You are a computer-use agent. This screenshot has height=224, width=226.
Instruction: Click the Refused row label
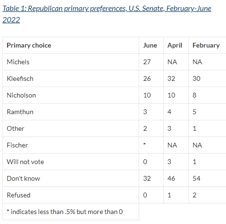19,195
